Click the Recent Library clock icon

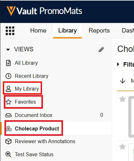tap(8, 76)
